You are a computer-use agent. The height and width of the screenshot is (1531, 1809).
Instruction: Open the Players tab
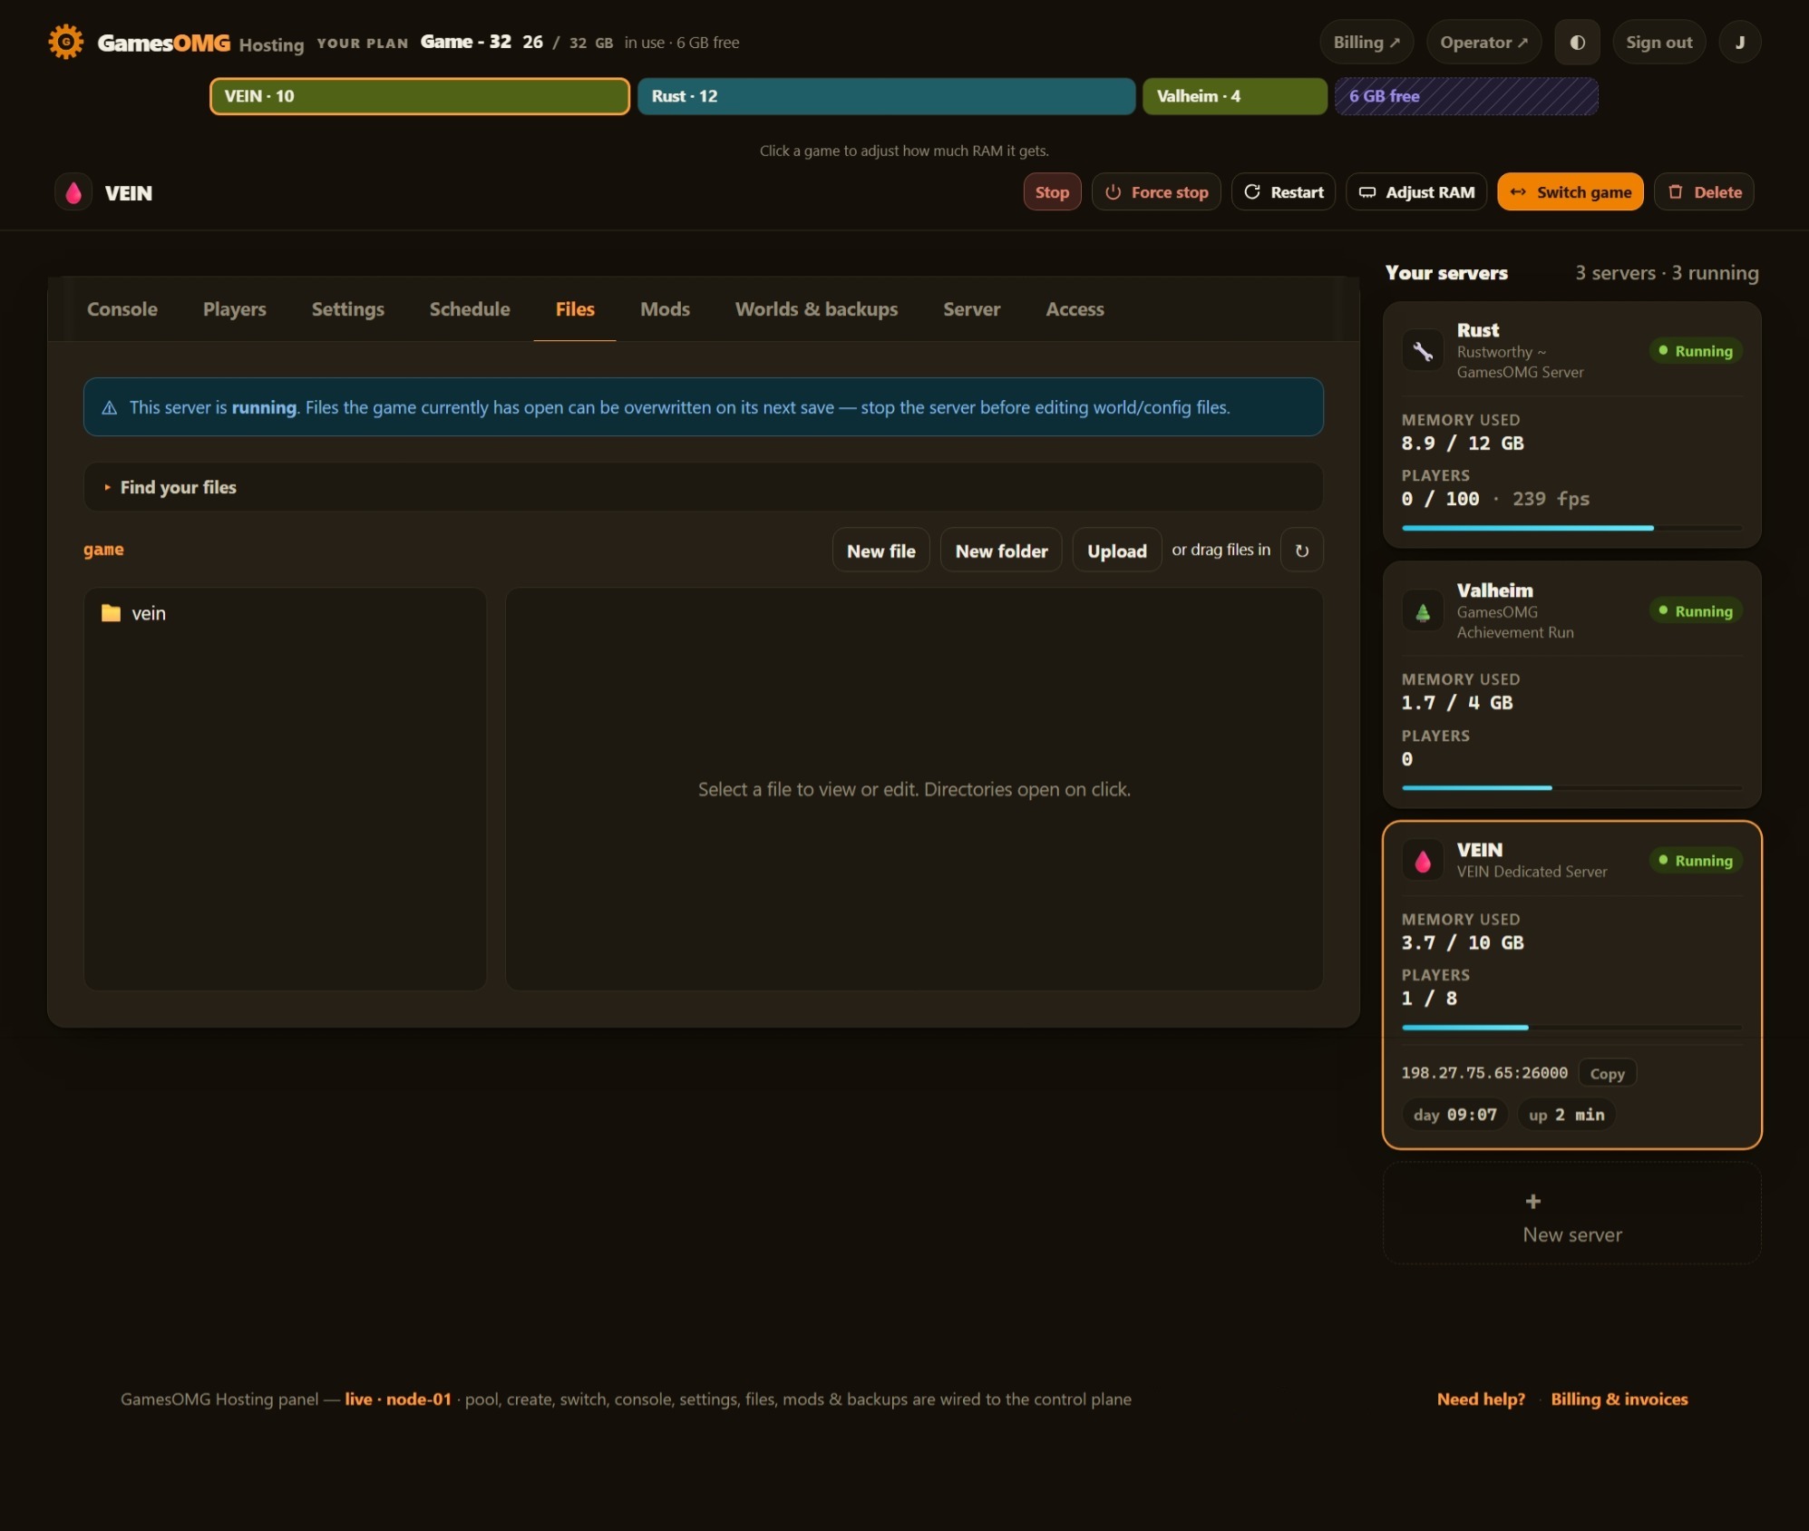[x=234, y=309]
